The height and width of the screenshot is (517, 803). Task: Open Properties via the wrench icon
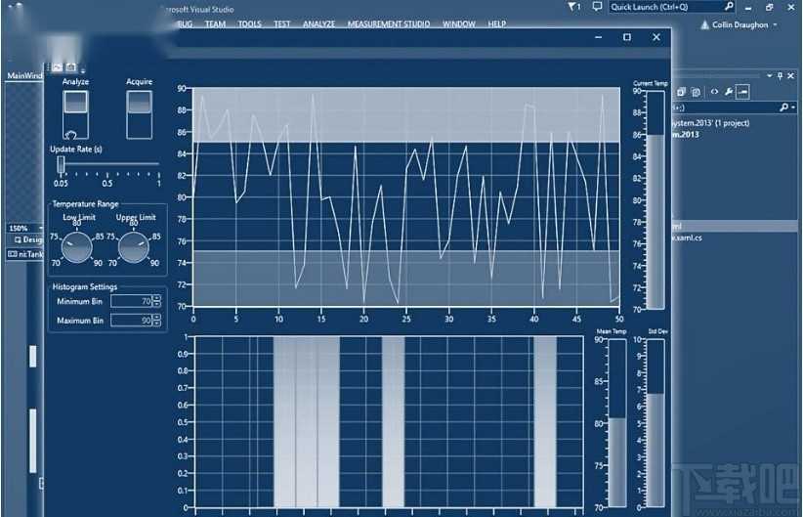click(x=729, y=92)
